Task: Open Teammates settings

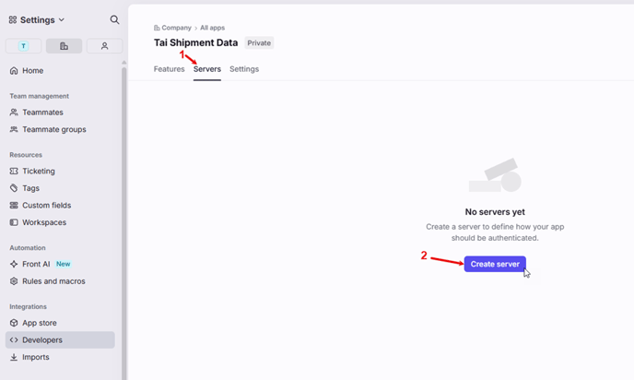Action: coord(42,113)
